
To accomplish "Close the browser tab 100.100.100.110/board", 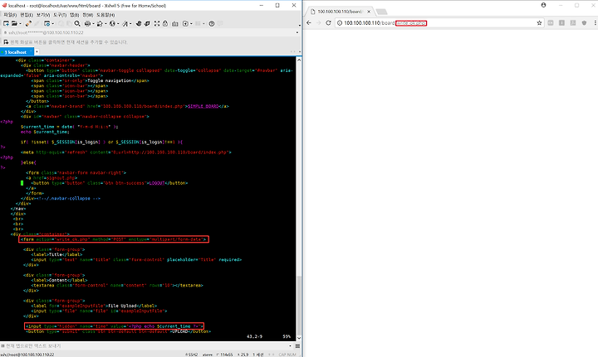I will 369,12.
